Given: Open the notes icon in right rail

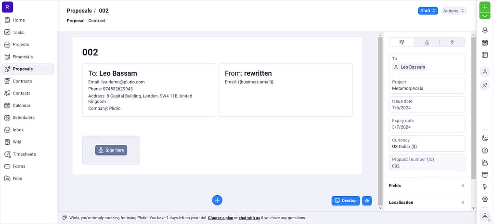Looking at the screenshot, I should [x=484, y=55].
